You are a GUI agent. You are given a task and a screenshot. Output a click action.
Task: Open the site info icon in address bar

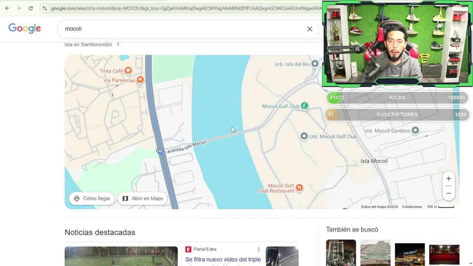click(44, 8)
